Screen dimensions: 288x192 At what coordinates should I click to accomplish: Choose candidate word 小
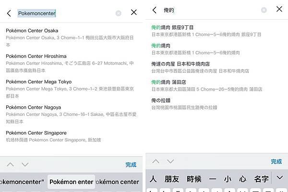(x=228, y=179)
